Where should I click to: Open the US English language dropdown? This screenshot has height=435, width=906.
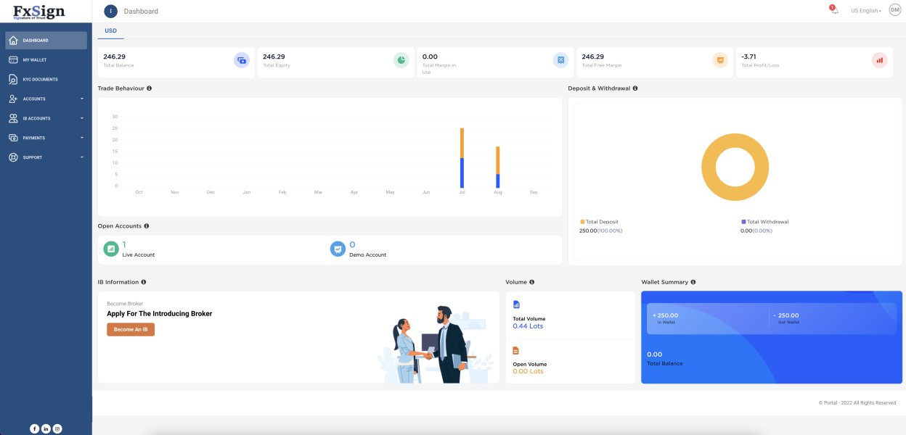pos(866,11)
